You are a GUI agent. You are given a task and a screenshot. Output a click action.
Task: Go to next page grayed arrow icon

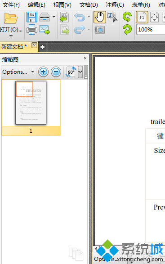point(65,30)
